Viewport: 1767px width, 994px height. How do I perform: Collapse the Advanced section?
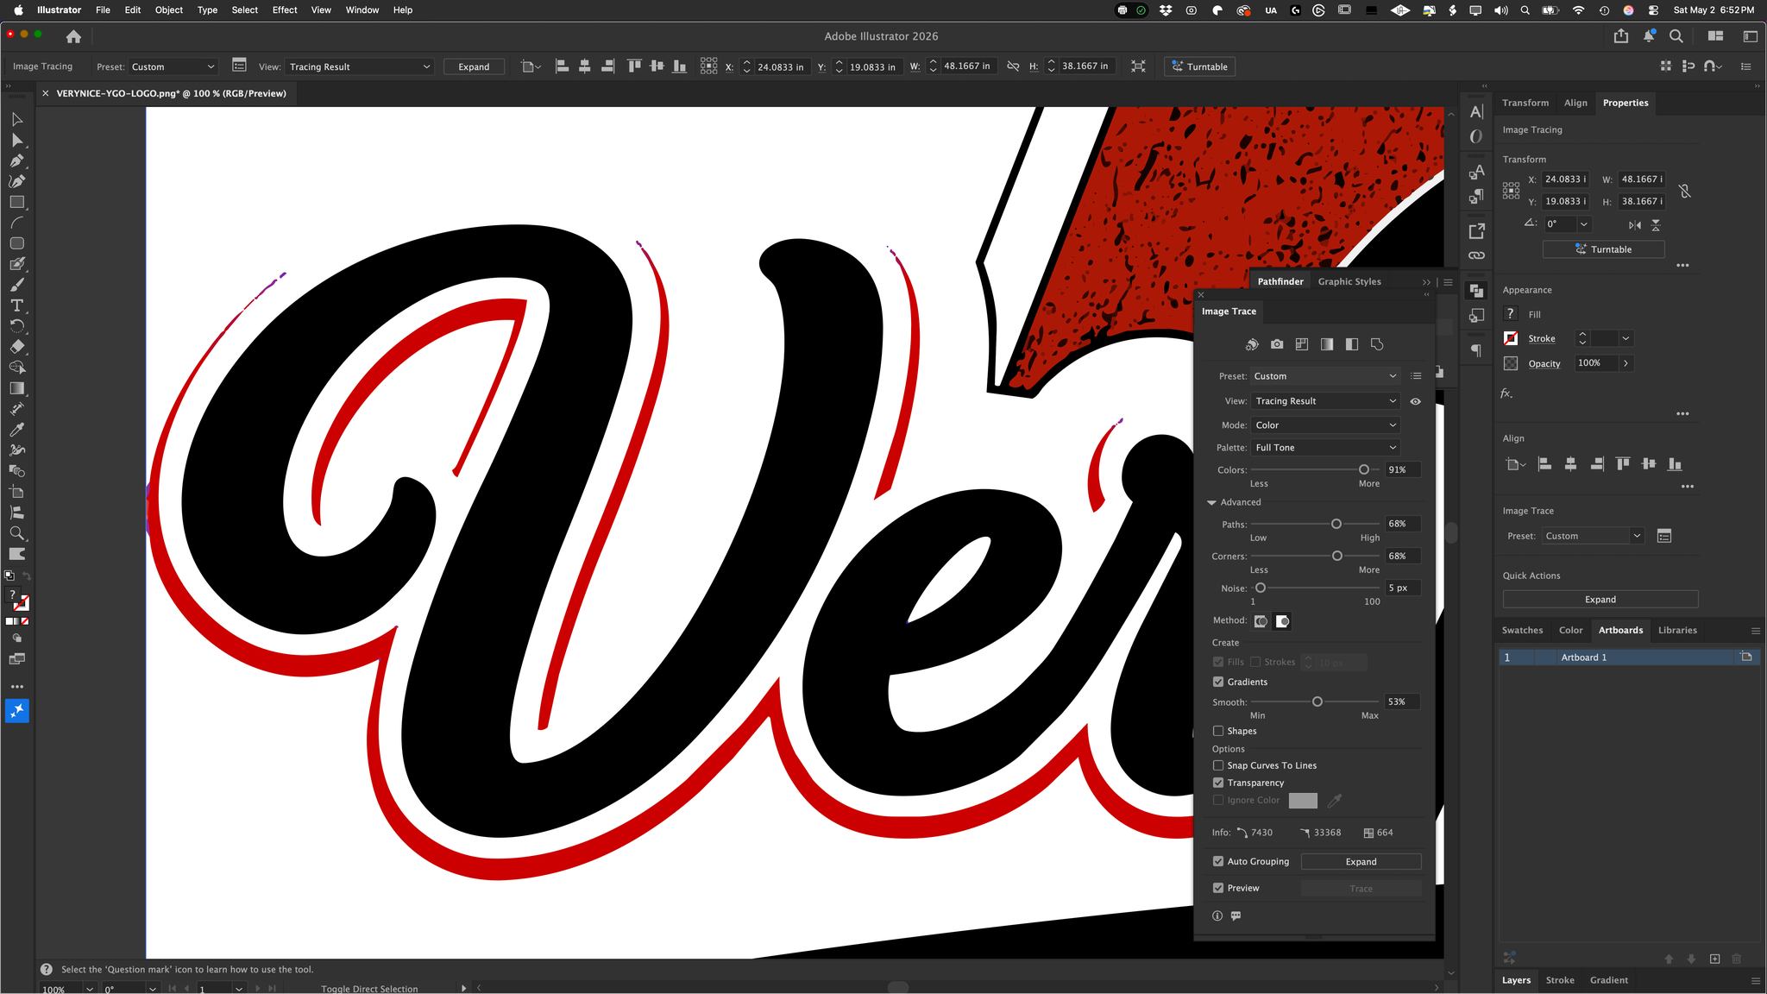tap(1211, 502)
